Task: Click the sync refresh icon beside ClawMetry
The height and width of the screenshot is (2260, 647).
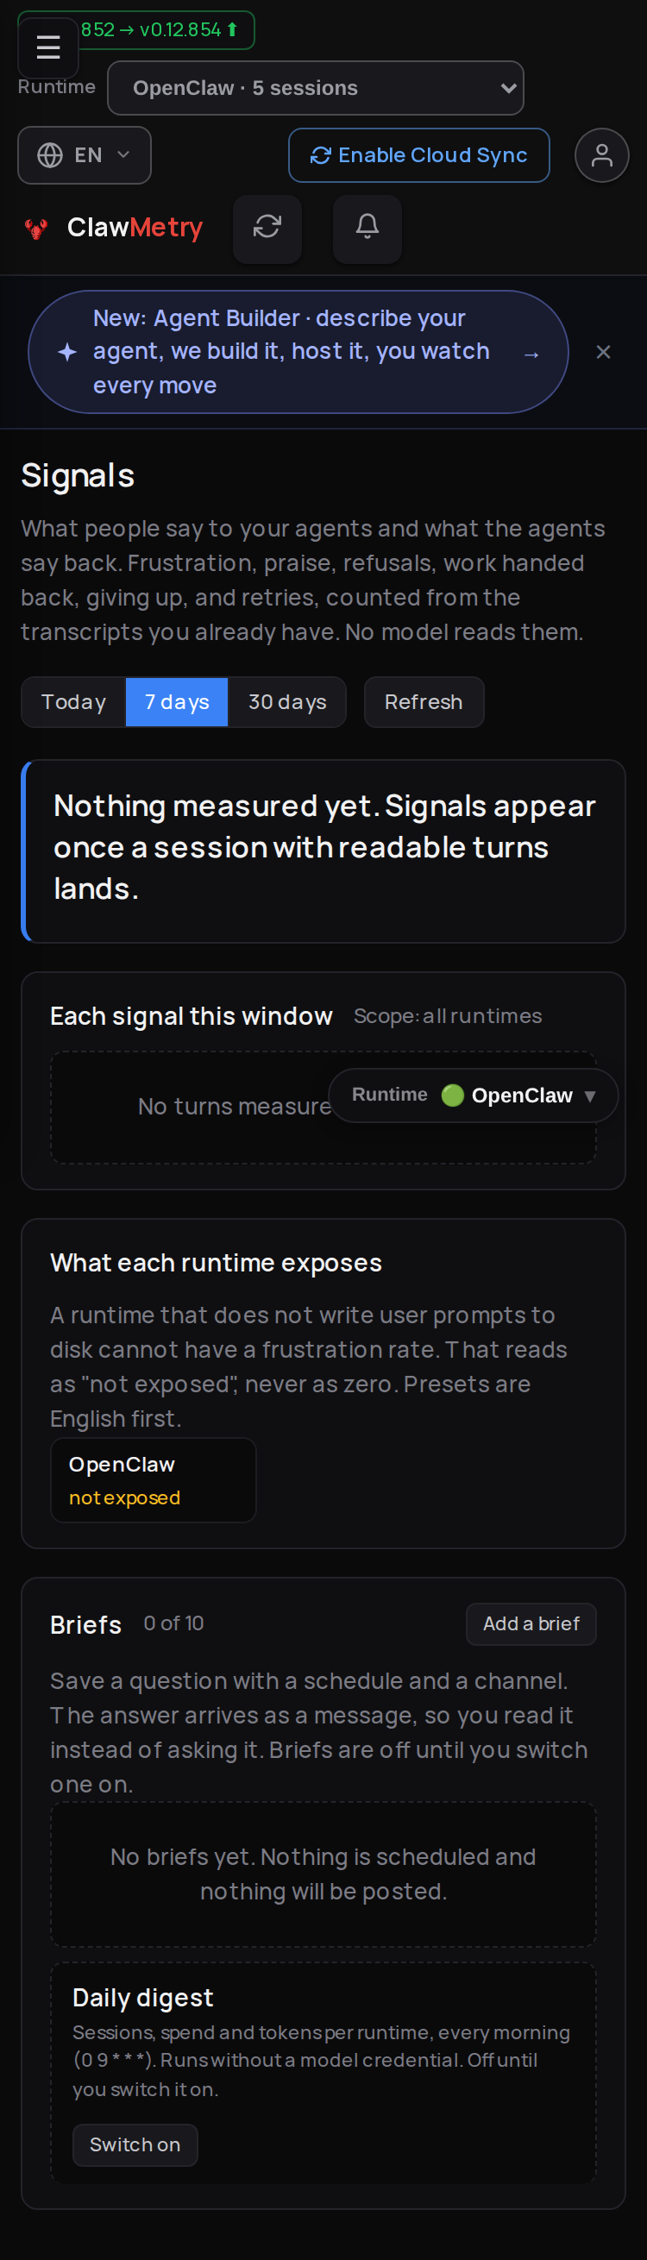Action: click(x=267, y=228)
